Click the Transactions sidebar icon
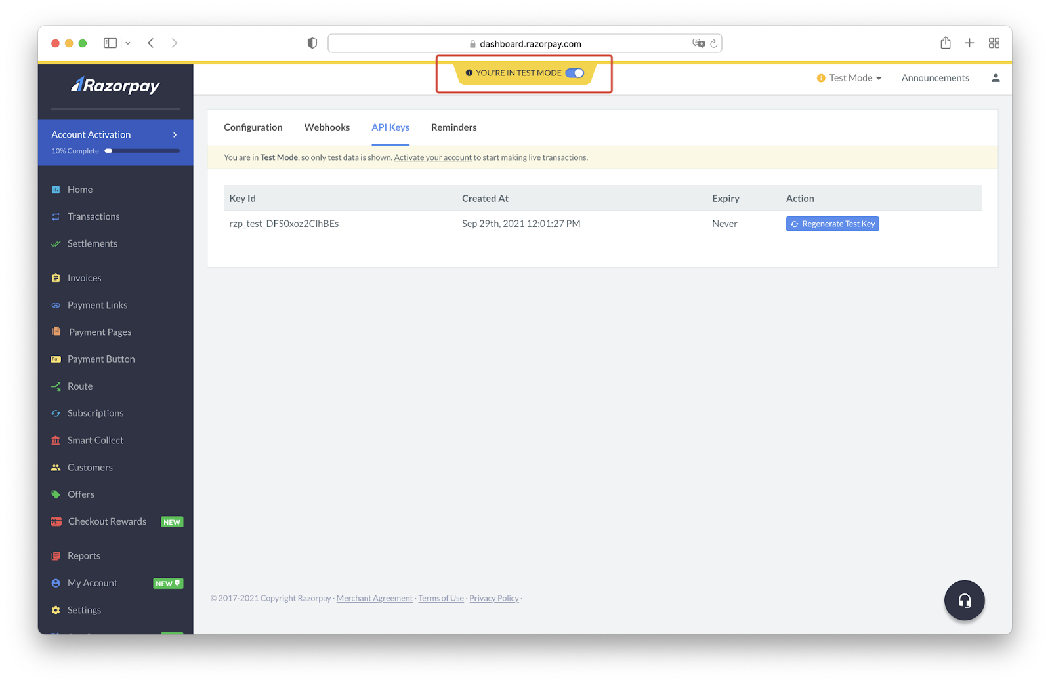This screenshot has height=684, width=1050. (56, 216)
